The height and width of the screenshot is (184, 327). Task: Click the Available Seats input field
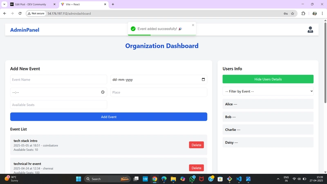pyautogui.click(x=58, y=105)
